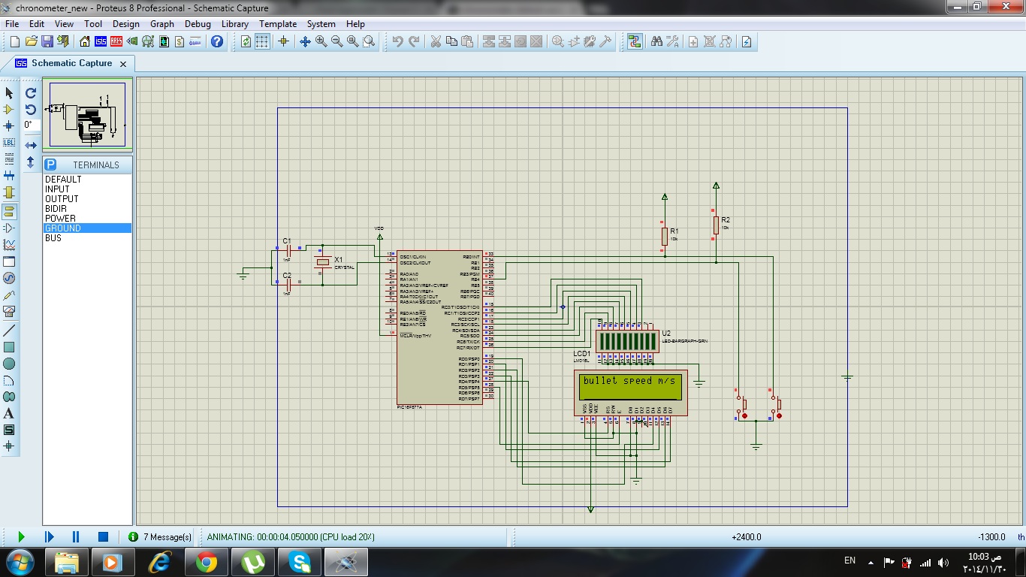This screenshot has height=577, width=1026.
Task: Select the Generator mode sine icon
Action: coord(9,279)
